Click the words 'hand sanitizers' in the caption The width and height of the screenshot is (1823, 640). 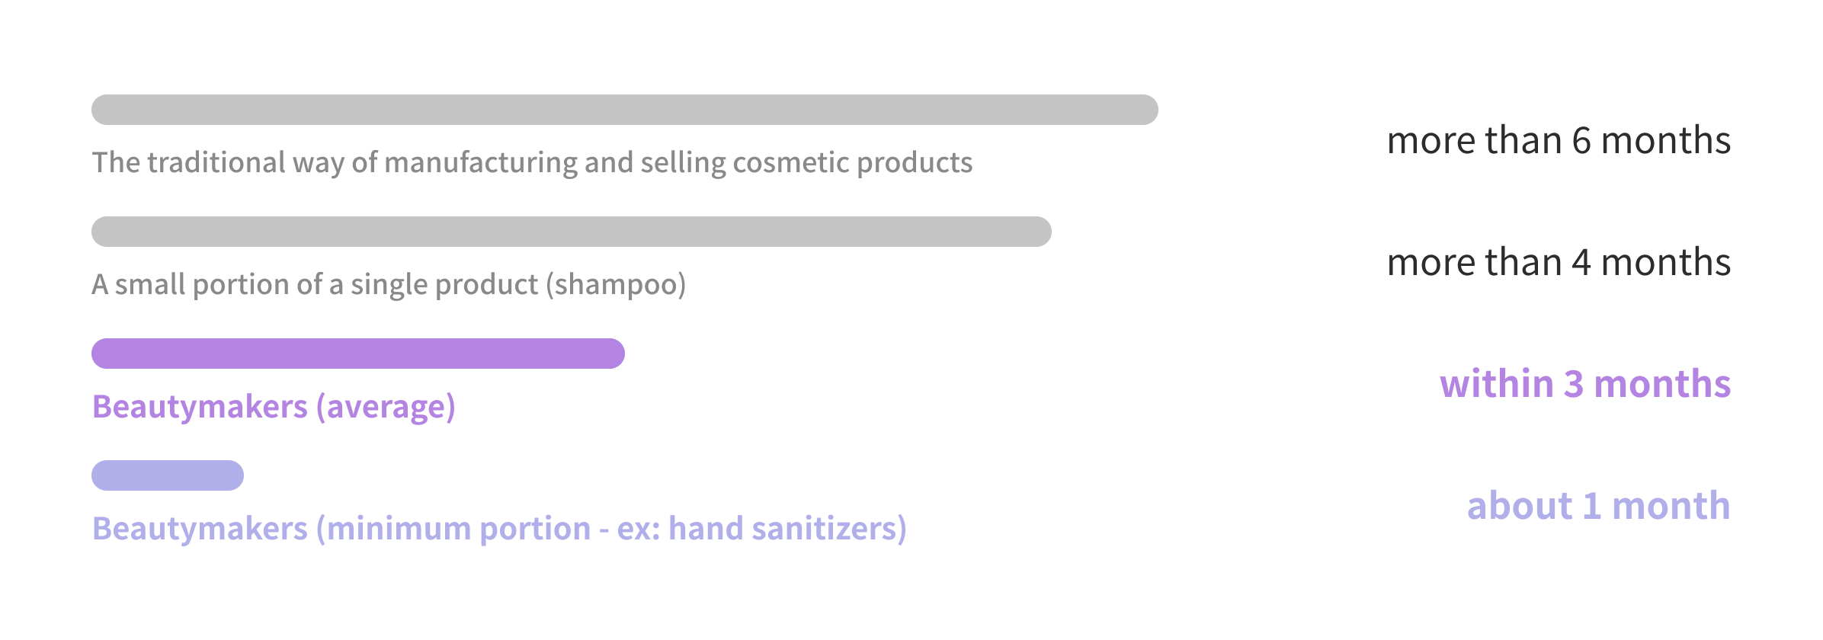click(783, 529)
